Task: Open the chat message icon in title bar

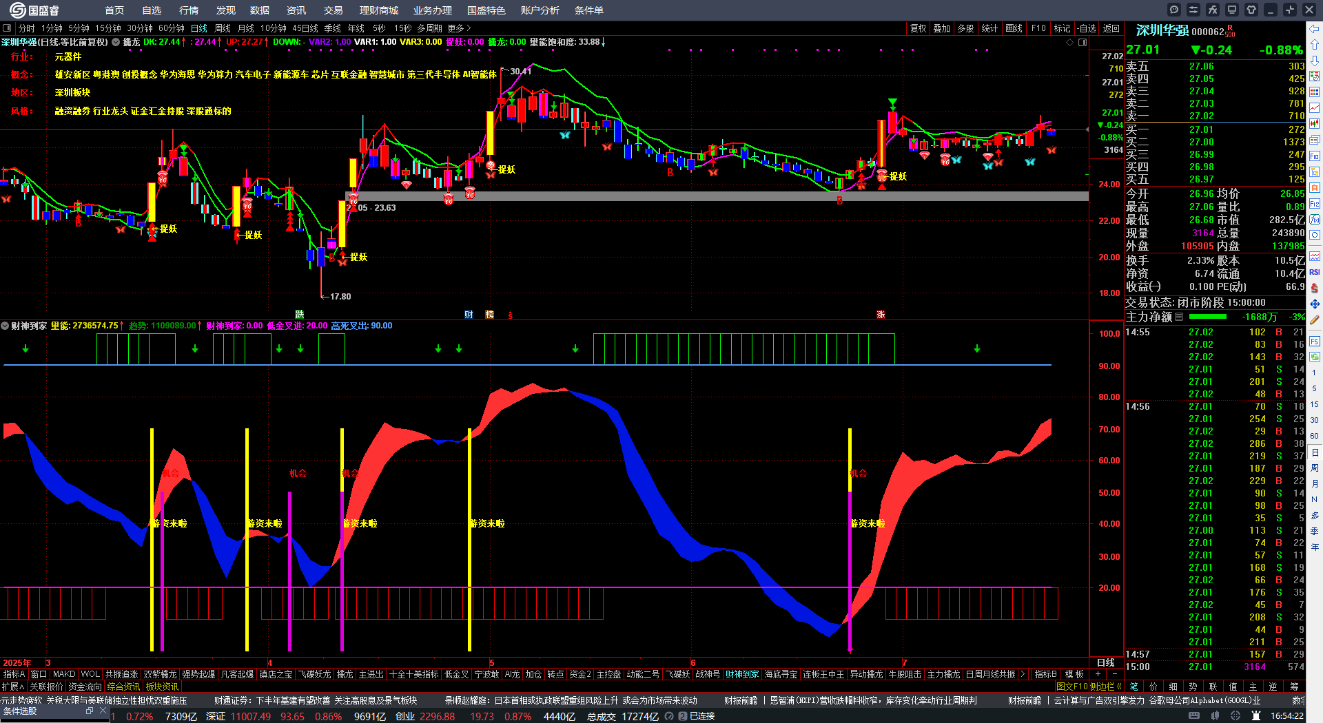Action: [x=1174, y=10]
